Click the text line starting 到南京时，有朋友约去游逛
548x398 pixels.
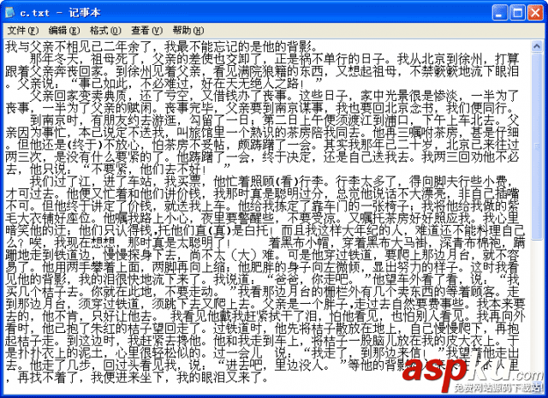tap(274, 120)
